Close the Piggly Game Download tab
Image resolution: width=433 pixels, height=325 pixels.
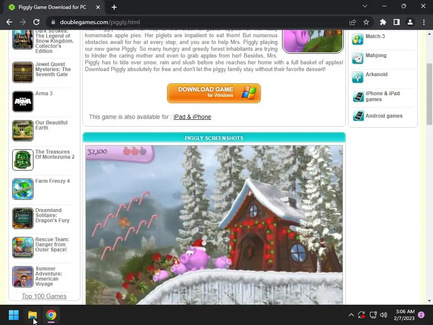pos(98,7)
